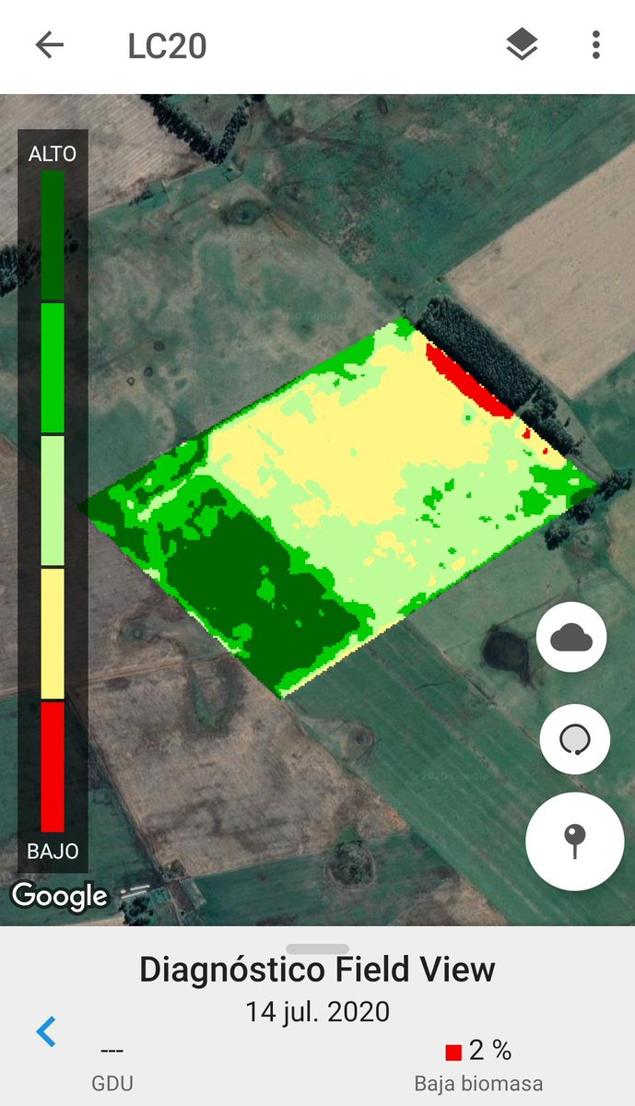The image size is (635, 1106).
Task: Select the light green legend segment
Action: point(53,500)
